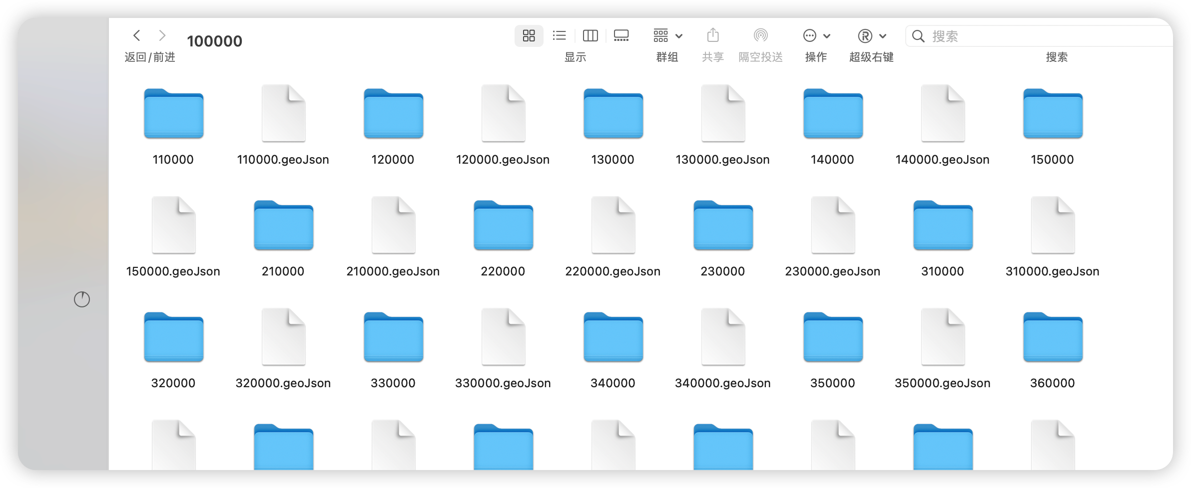This screenshot has height=488, width=1191.
Task: Select folder 310000
Action: tap(943, 225)
